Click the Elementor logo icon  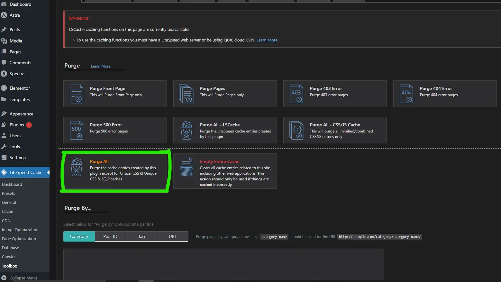[4, 88]
